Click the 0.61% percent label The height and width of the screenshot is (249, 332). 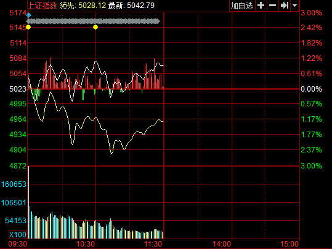(311, 74)
